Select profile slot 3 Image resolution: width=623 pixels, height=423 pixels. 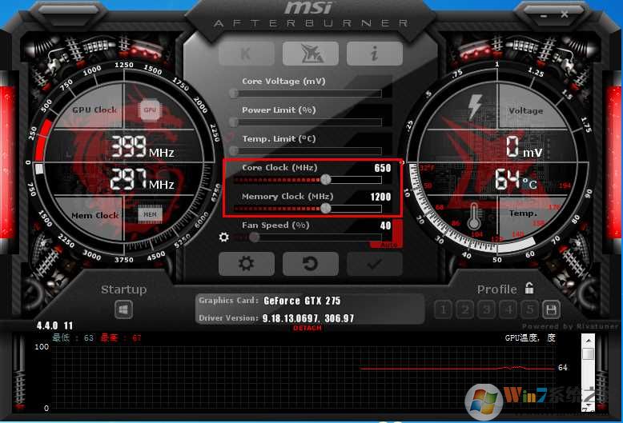coord(486,309)
